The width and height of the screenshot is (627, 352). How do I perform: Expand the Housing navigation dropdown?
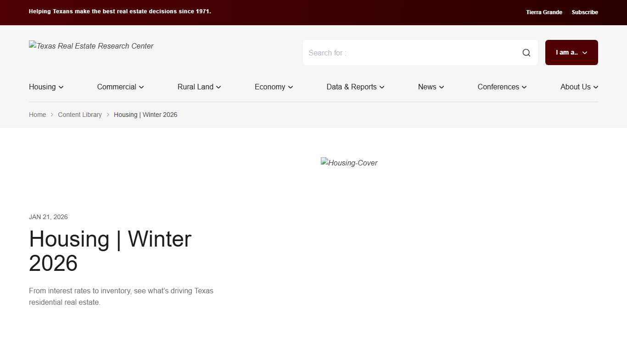click(45, 87)
